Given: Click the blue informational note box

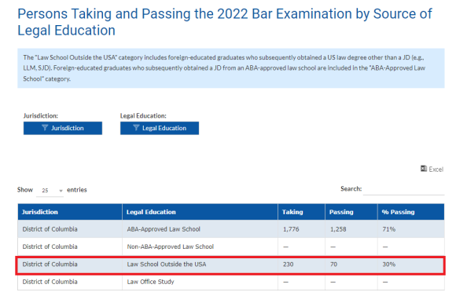Looking at the screenshot, I should tap(231, 68).
